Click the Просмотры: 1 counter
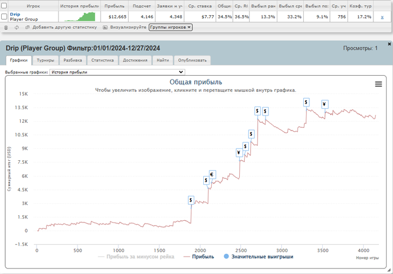Screen dimensions: 393x274 tap(360, 48)
